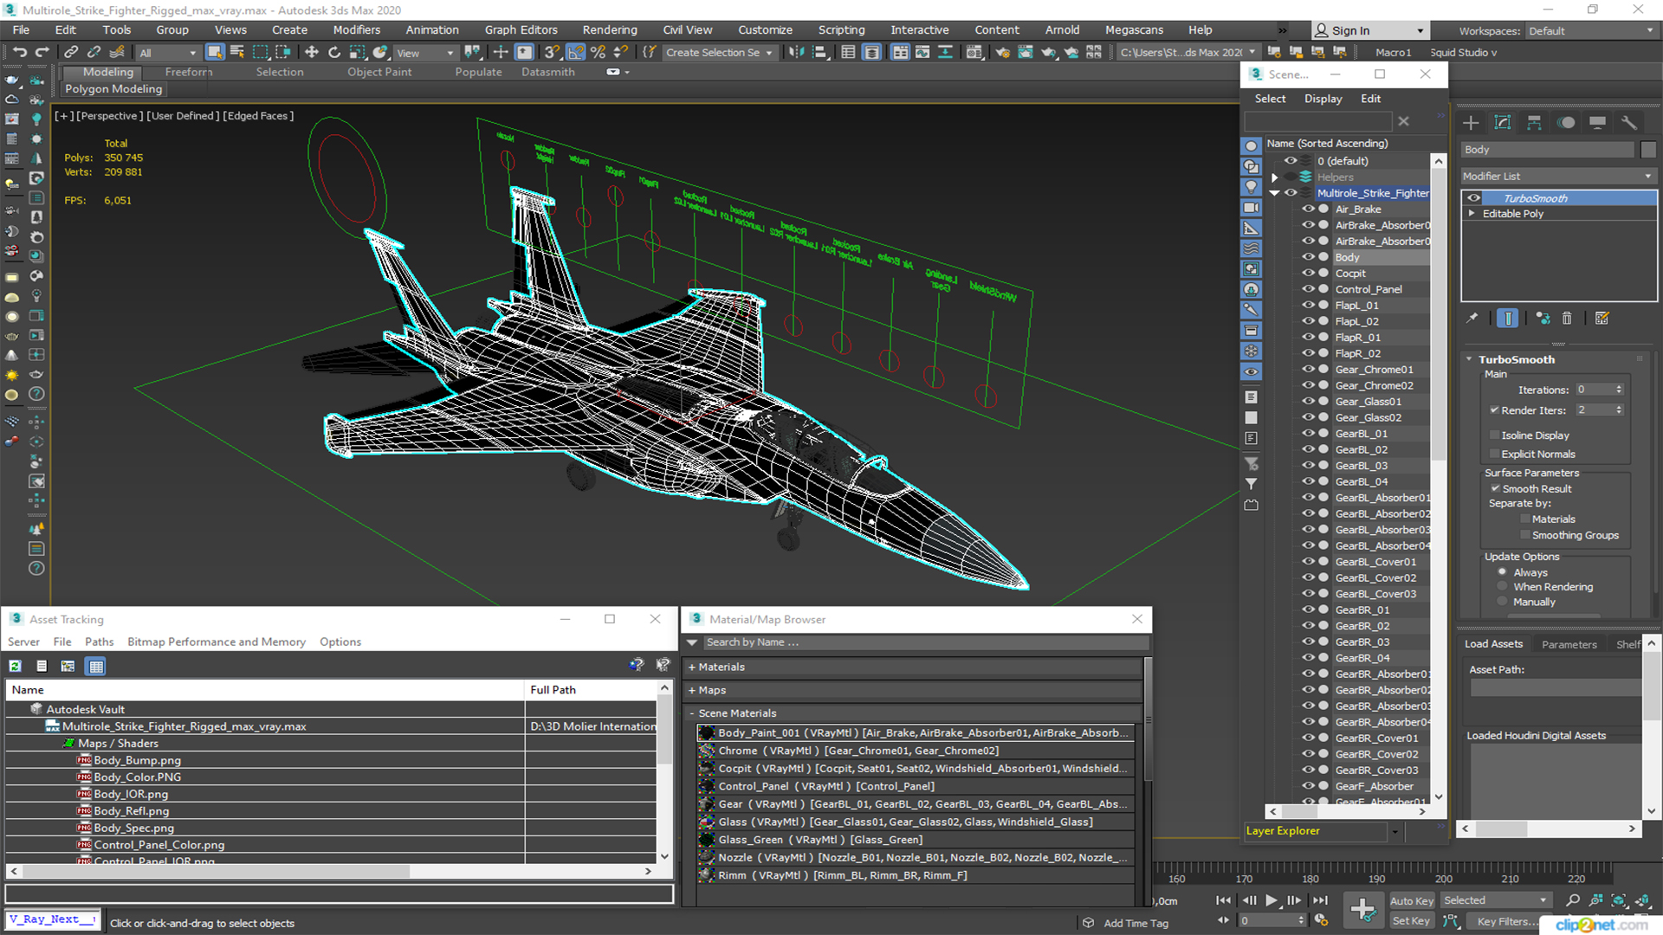1663x935 pixels.
Task: Click the table view icon in Asset Tracking
Action: [x=96, y=666]
